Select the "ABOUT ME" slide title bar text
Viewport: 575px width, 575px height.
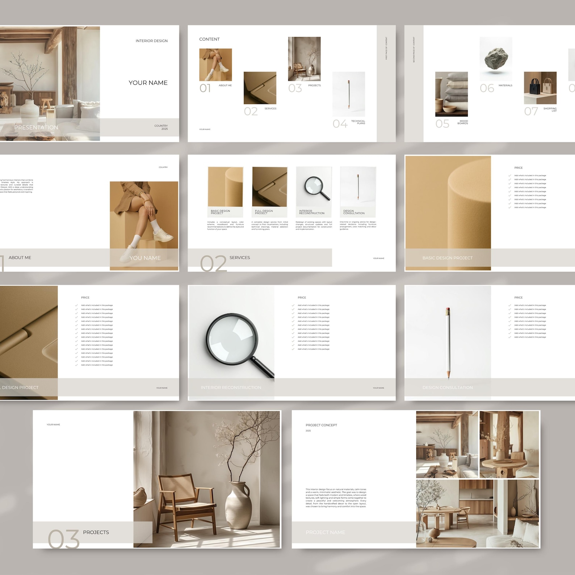(20, 258)
